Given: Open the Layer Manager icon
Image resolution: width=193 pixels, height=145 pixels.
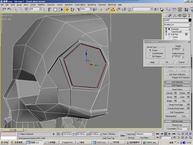Looking at the screenshot, I should point(168,9).
